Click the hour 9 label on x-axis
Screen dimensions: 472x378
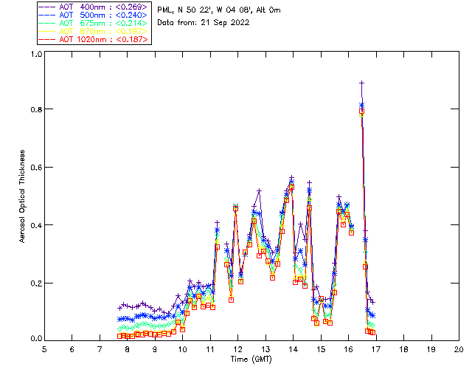[x=155, y=349]
